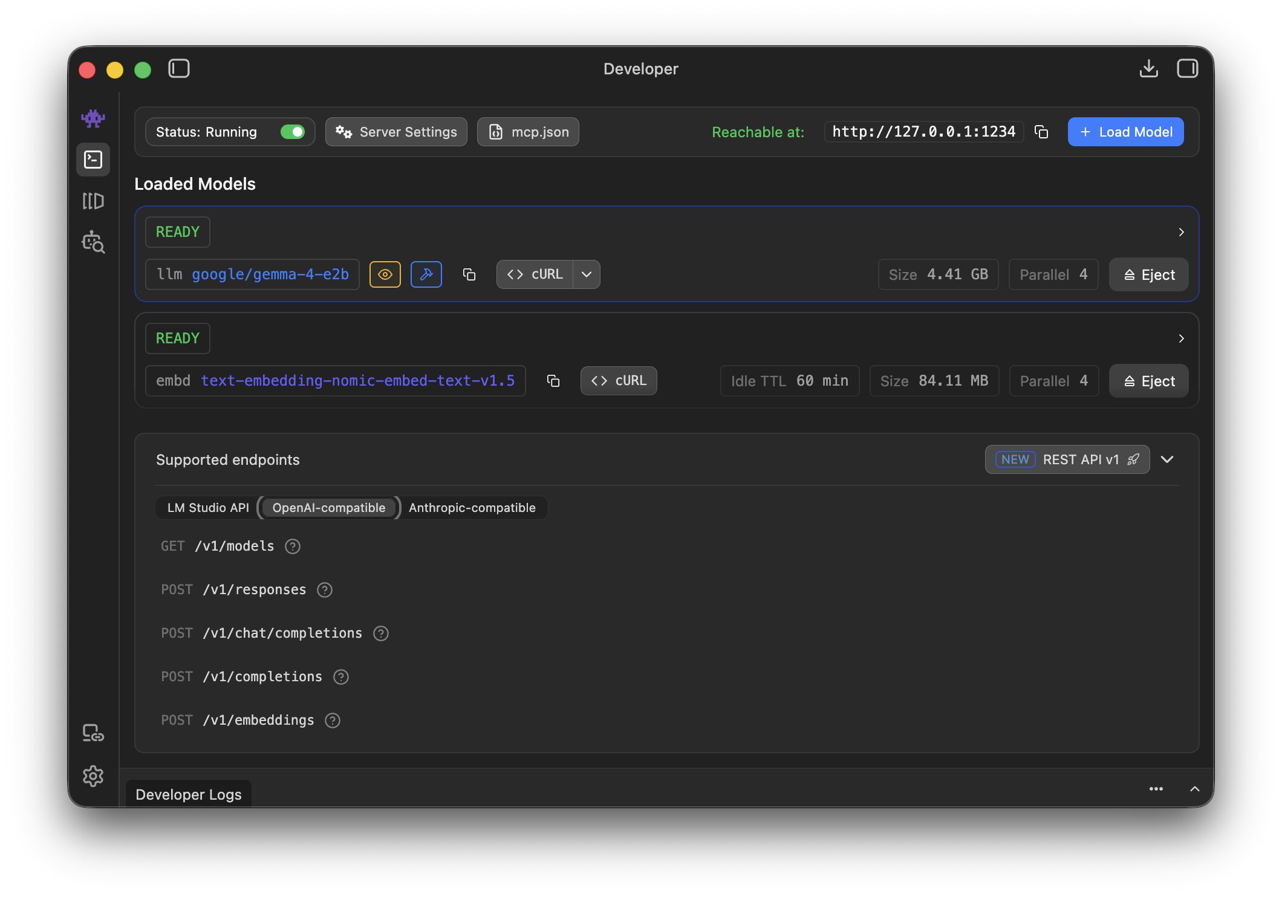This screenshot has width=1282, height=897.
Task: Open the NEW REST API v1 link
Action: (1067, 459)
